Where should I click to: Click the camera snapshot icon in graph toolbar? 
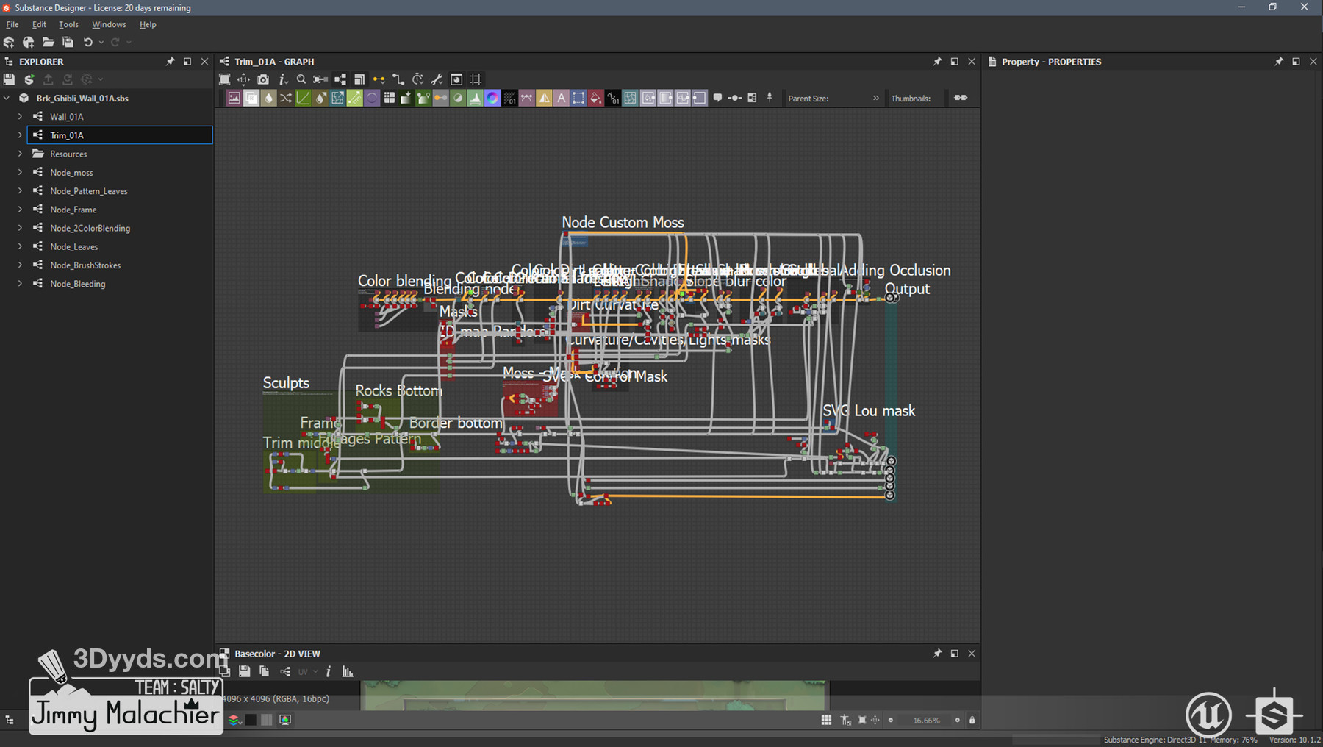coord(263,79)
